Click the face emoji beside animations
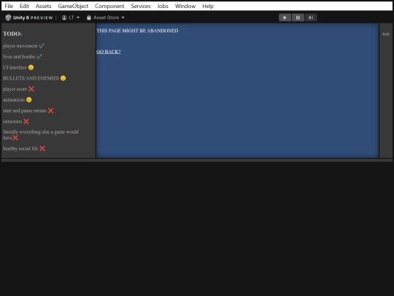The width and height of the screenshot is (394, 296). point(29,100)
